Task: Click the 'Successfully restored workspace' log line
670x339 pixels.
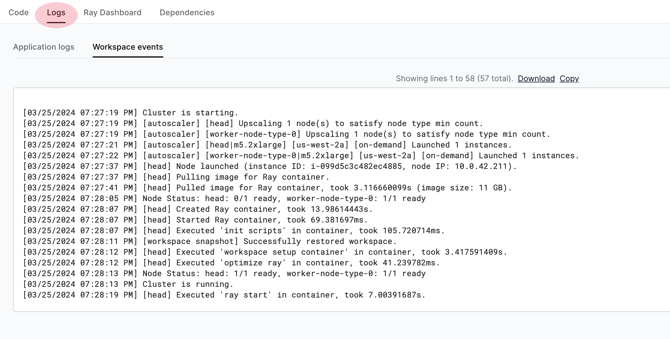Action: point(210,241)
